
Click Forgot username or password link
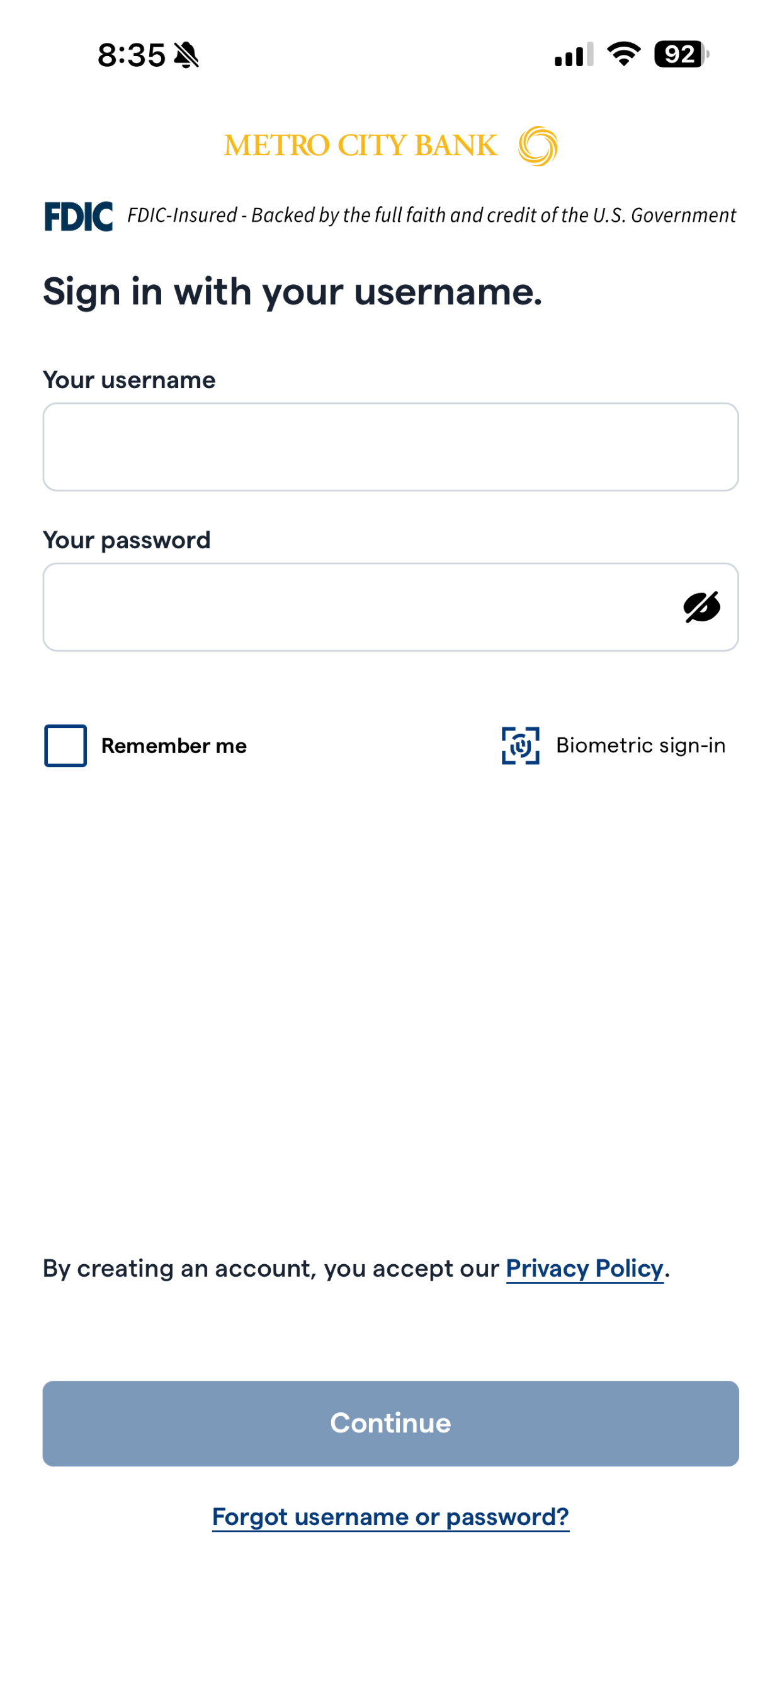click(x=390, y=1518)
